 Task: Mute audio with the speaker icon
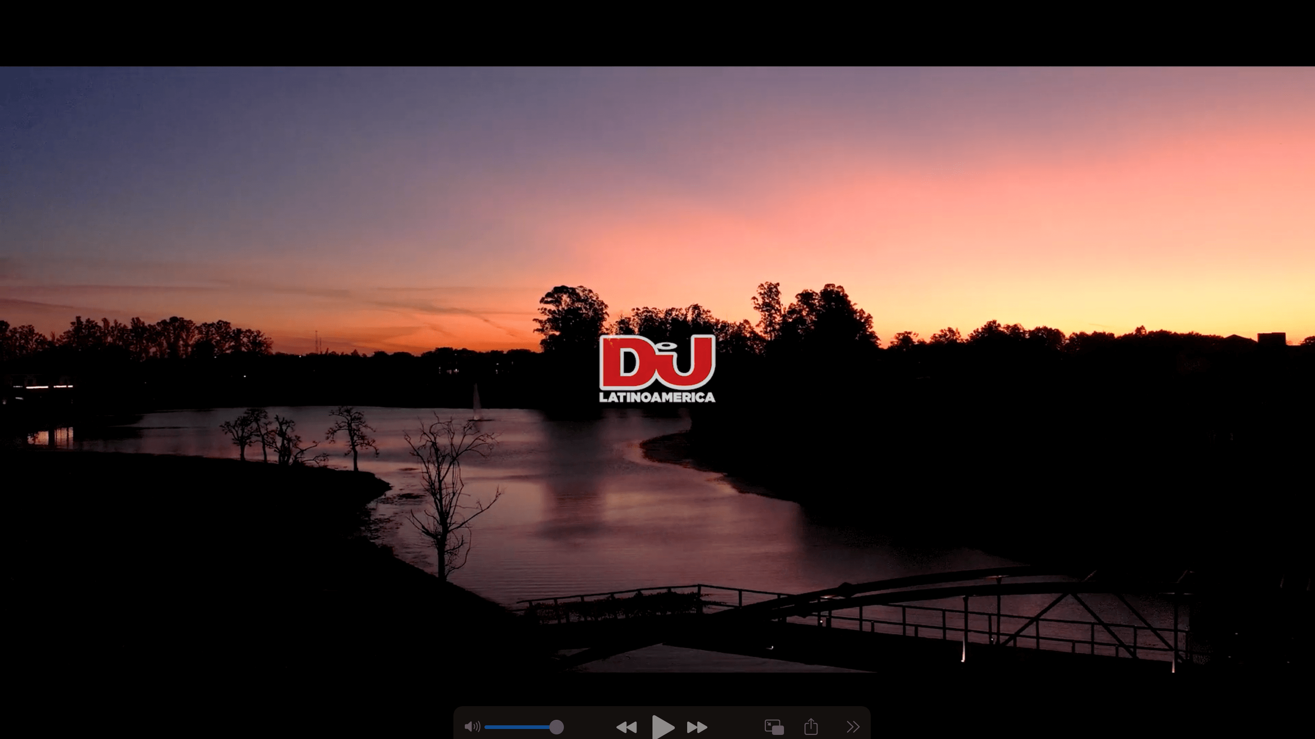(x=472, y=726)
